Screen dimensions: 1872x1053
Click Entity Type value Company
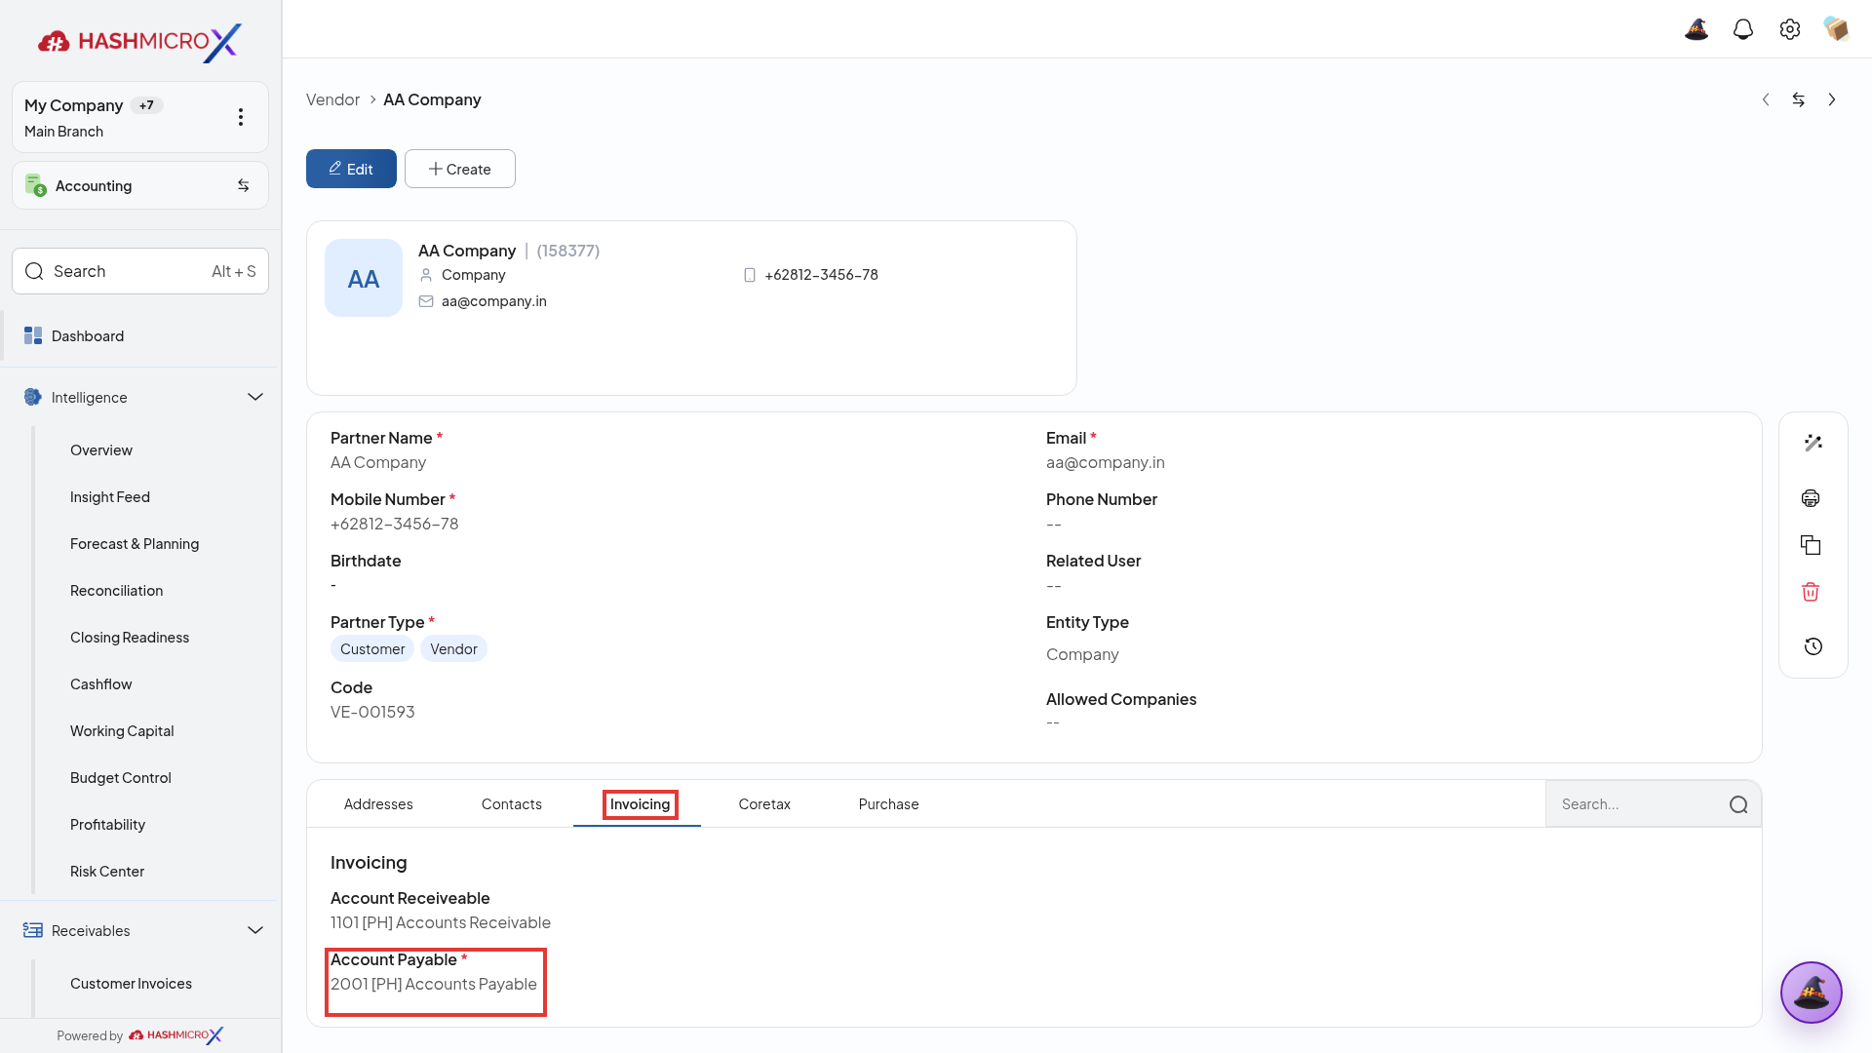pyautogui.click(x=1082, y=654)
